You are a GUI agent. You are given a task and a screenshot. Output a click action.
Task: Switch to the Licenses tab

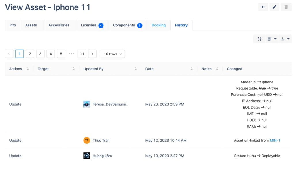[x=92, y=25]
